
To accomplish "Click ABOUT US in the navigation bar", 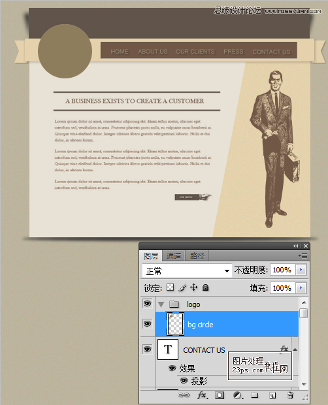I will tap(153, 52).
